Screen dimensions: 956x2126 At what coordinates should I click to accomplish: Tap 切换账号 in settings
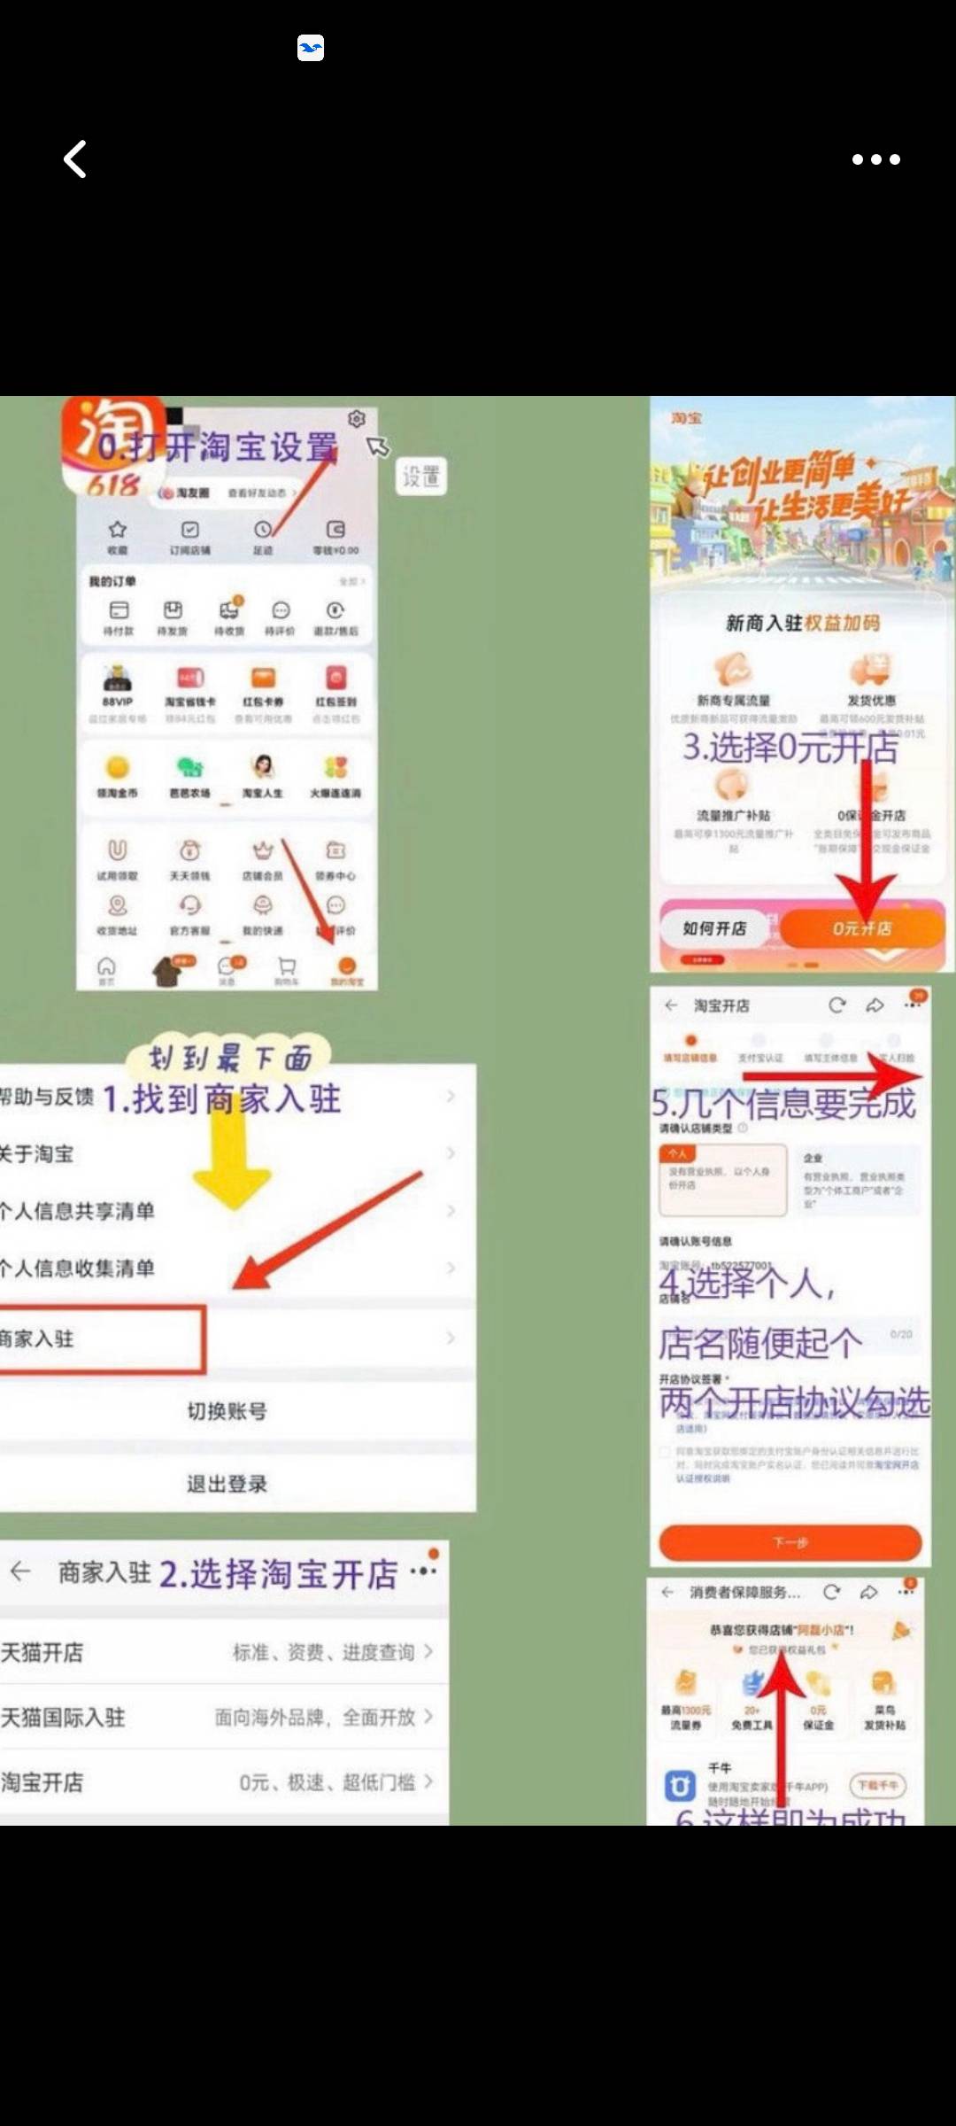(x=227, y=1411)
